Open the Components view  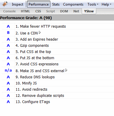[73, 4]
